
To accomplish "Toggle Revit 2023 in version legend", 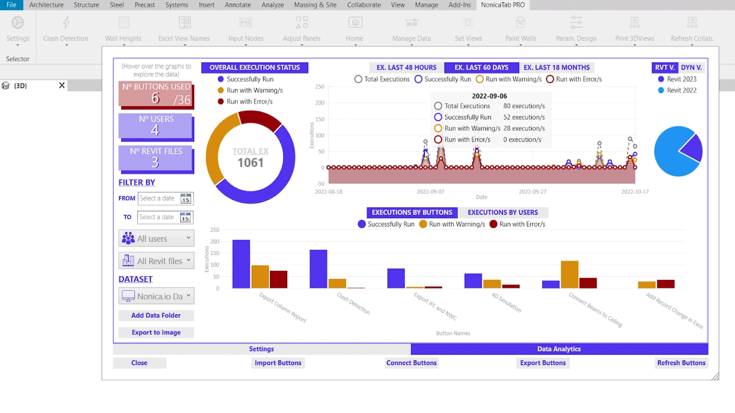I will [678, 79].
